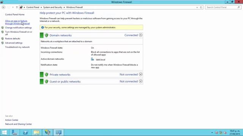Click shield icon beside Change notification settings
Image resolution: width=243 pixels, height=136 pixels.
tap(2, 28)
